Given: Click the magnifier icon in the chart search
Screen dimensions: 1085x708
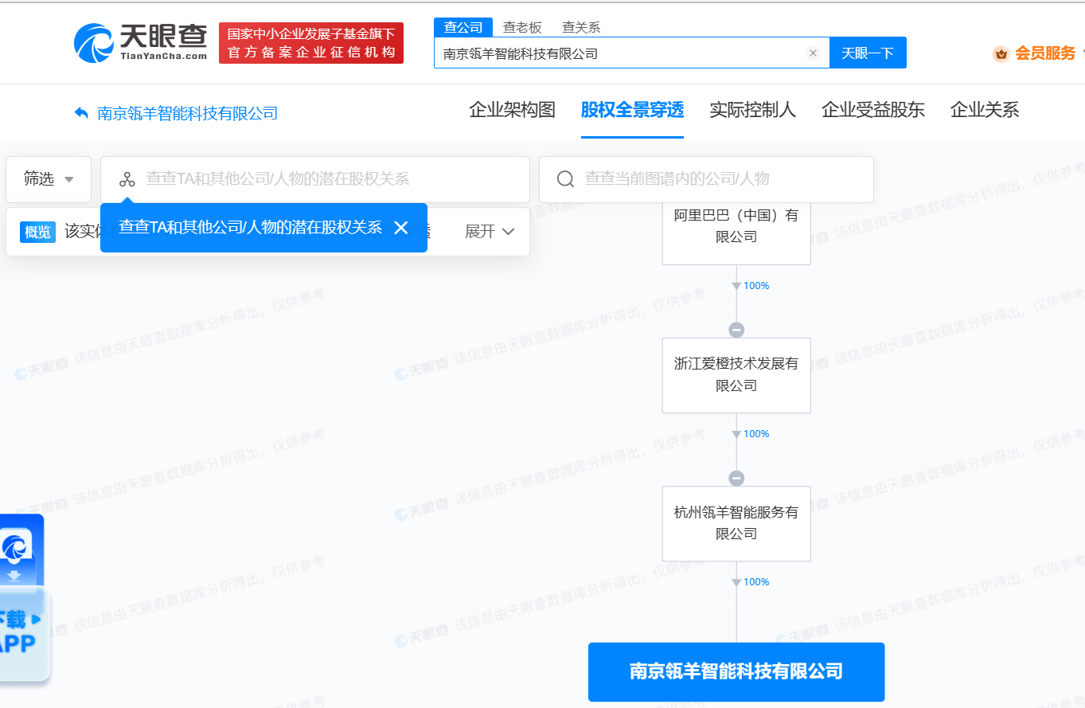Looking at the screenshot, I should coord(565,179).
